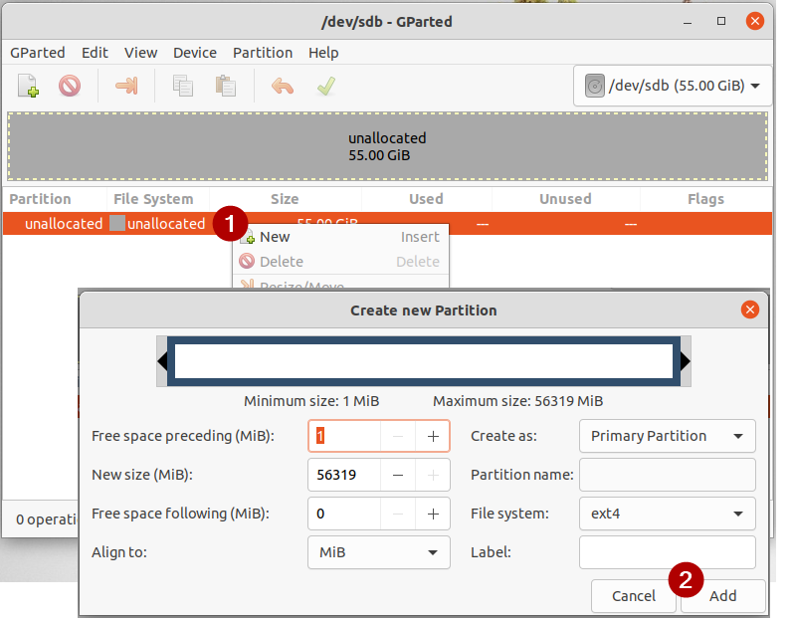Click right arrow handle of partition slider
This screenshot has width=794, height=620.
pyautogui.click(x=686, y=361)
